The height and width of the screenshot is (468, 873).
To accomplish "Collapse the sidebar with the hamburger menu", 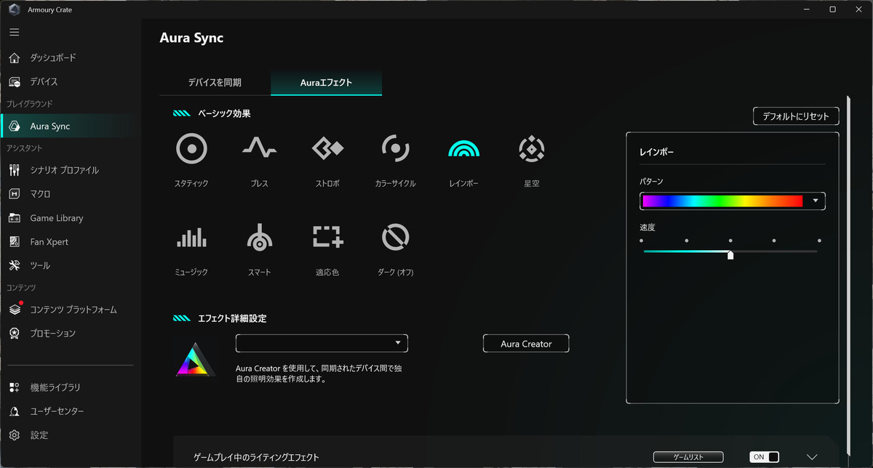I will [15, 33].
